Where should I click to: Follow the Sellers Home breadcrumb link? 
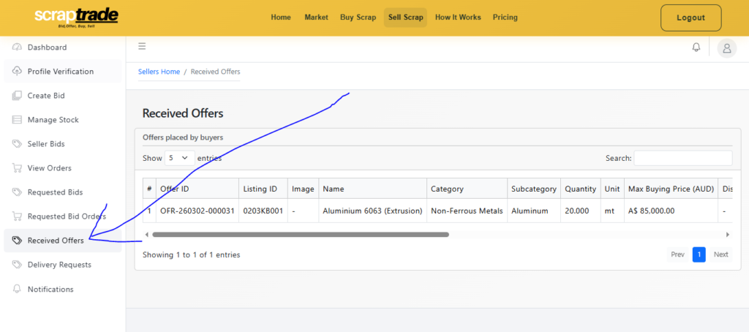point(159,72)
